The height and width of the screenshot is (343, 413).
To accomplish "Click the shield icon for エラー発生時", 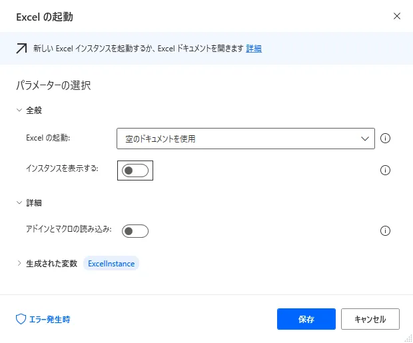I will coord(21,319).
